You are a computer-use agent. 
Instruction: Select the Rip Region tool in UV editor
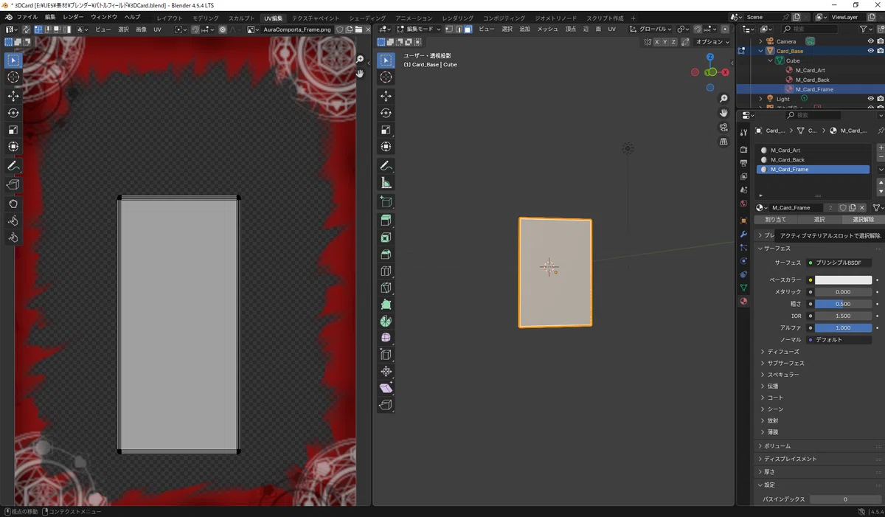tap(13, 184)
